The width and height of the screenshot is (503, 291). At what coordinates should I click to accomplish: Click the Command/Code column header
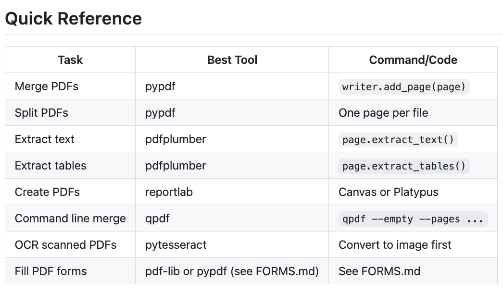413,60
